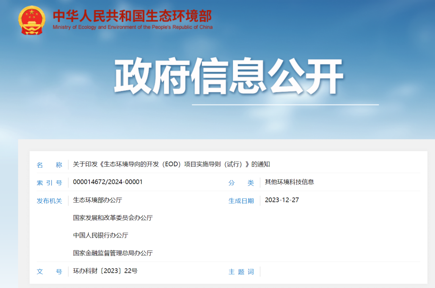Select issuing agency 国家金融监督管理总局办公厅
This screenshot has width=435, height=288.
[113, 253]
